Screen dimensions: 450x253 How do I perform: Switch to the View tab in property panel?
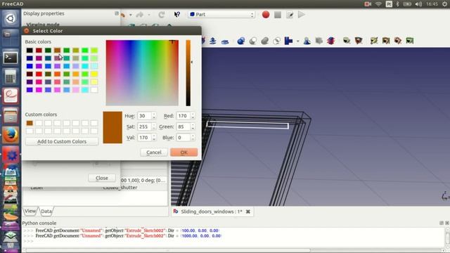coord(30,211)
